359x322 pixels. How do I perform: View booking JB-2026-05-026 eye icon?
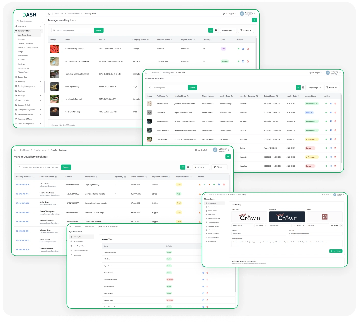click(214, 184)
